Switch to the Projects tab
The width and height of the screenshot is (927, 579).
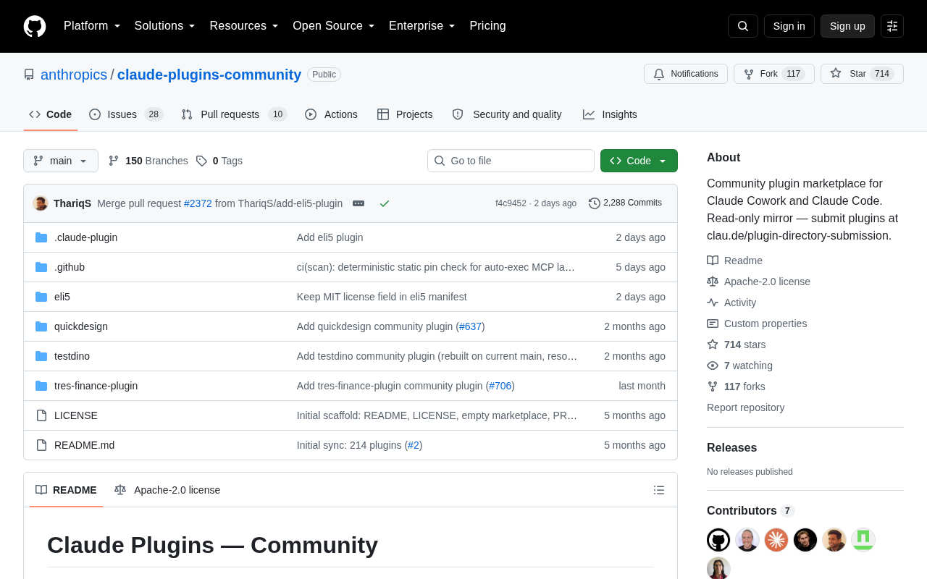pyautogui.click(x=405, y=114)
